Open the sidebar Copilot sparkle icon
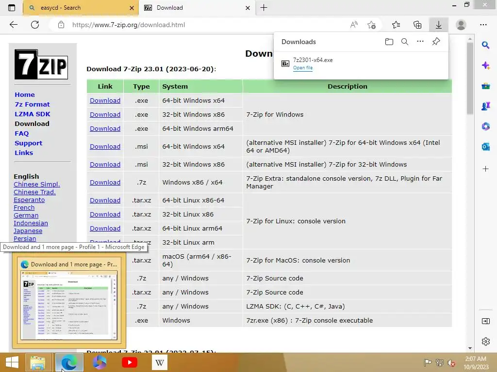 click(x=485, y=65)
